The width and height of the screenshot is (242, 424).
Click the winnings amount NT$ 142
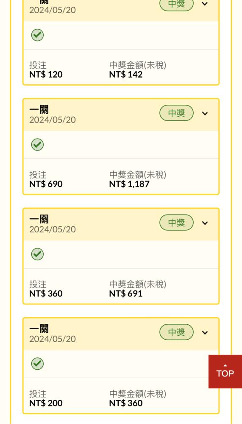tap(126, 75)
